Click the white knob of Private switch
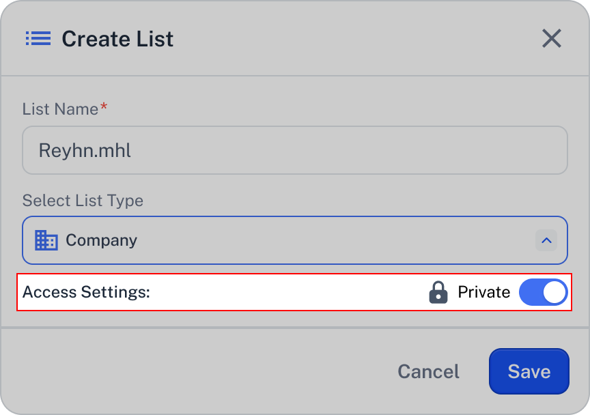 (554, 292)
